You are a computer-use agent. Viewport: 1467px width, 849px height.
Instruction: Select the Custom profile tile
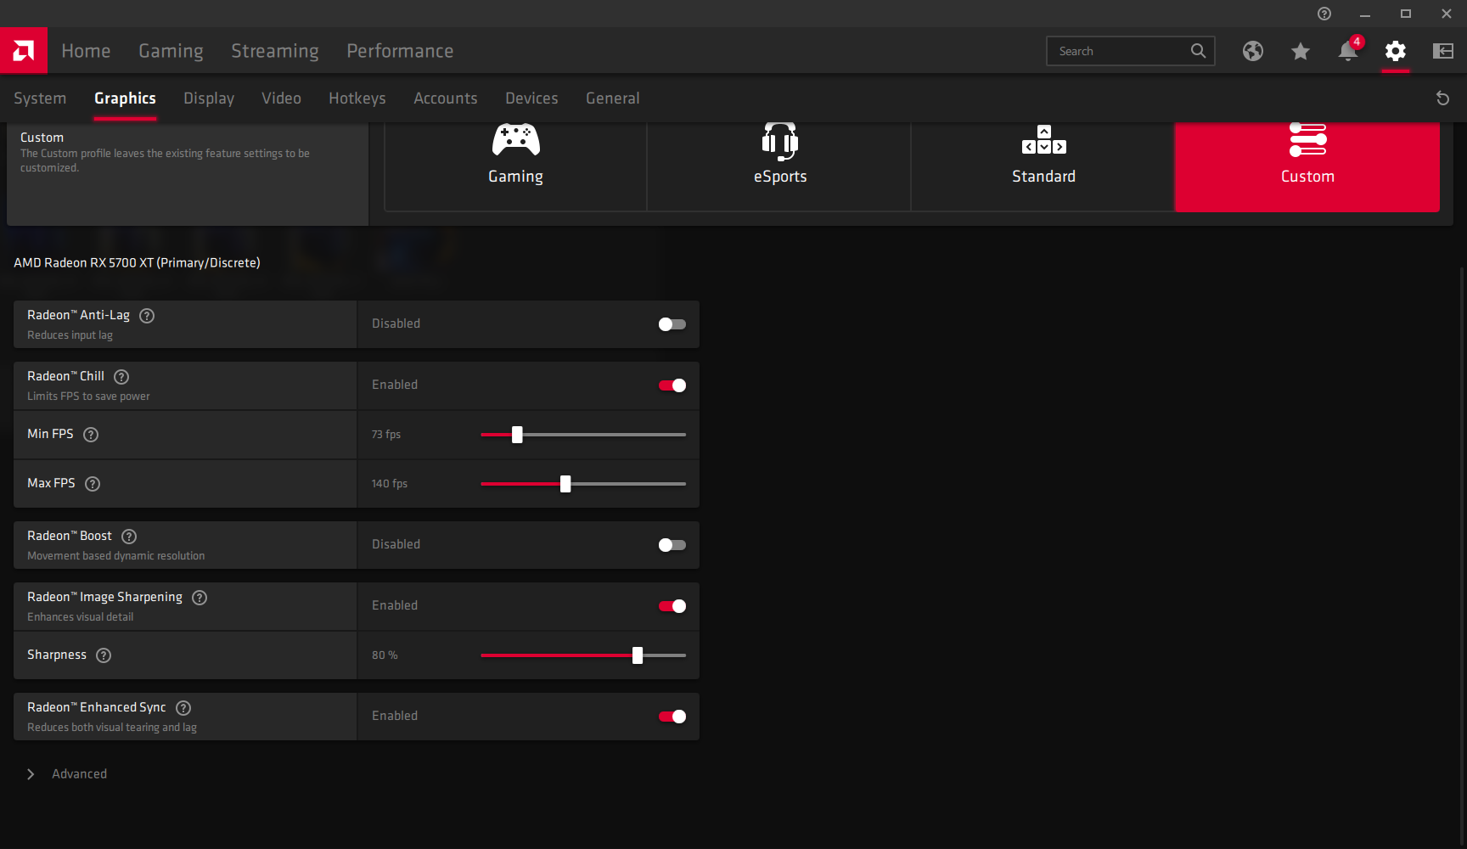(x=1307, y=166)
